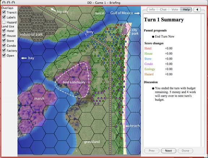Switch to the Vote tab
208x158 pixels.
click(174, 9)
